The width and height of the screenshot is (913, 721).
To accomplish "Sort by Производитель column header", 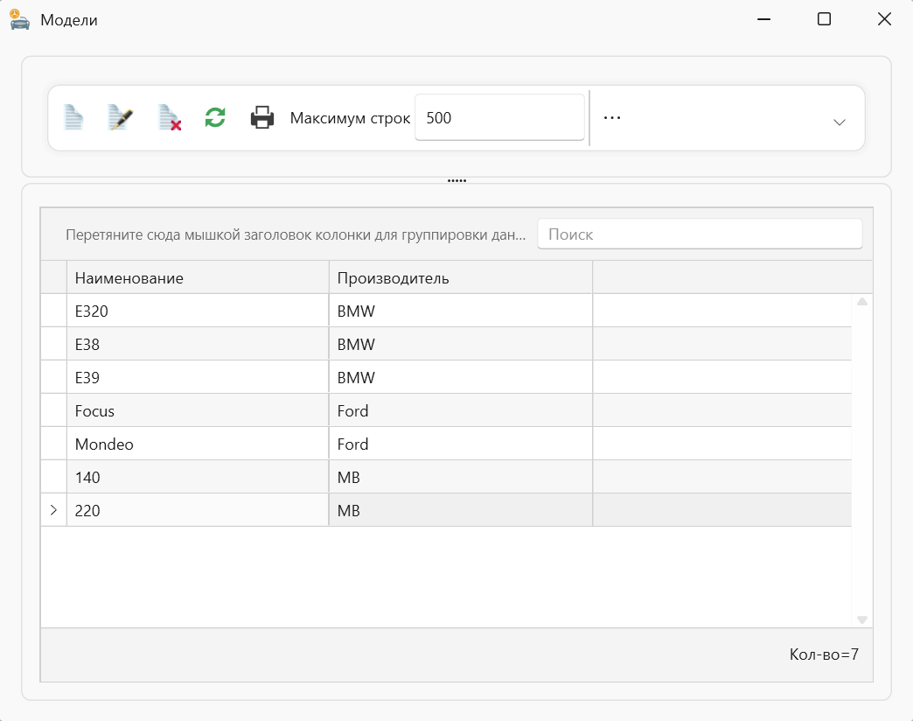I will (461, 277).
